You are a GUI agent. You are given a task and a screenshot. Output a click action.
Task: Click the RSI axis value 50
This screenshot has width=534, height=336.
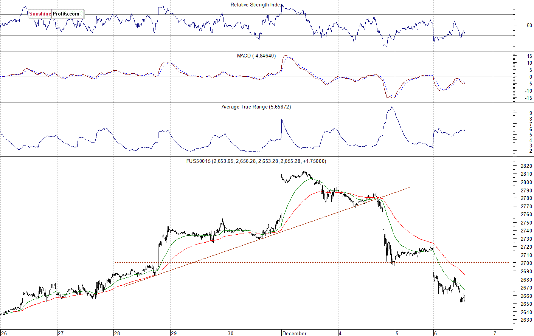point(529,25)
